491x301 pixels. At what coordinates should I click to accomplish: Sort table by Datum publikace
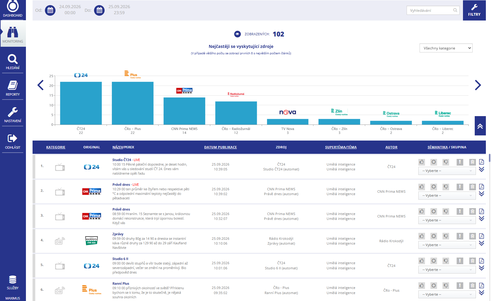coord(220,147)
